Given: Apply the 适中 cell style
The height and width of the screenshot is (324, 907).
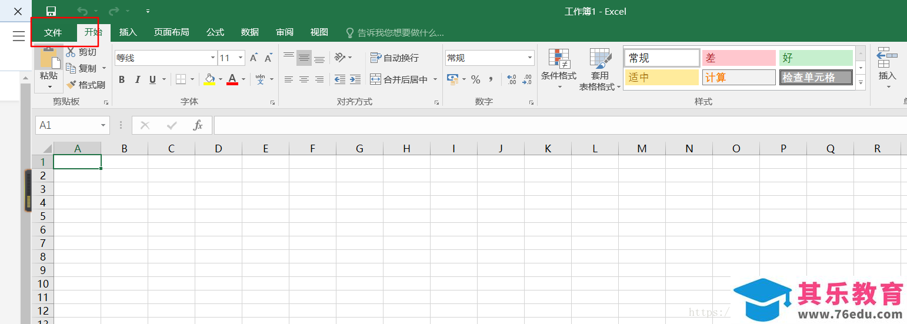Looking at the screenshot, I should [662, 77].
